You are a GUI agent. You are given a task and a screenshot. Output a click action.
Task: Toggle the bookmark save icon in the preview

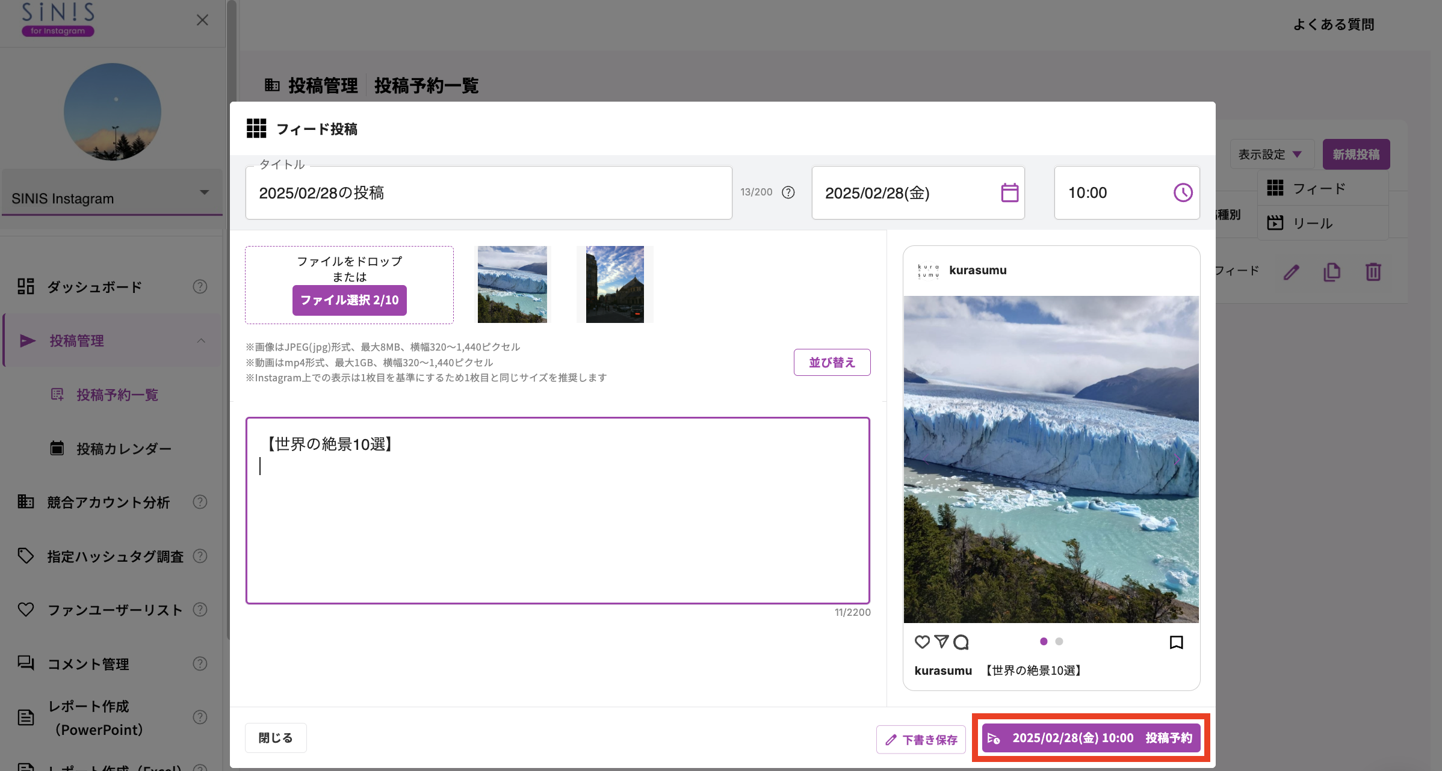(x=1176, y=642)
